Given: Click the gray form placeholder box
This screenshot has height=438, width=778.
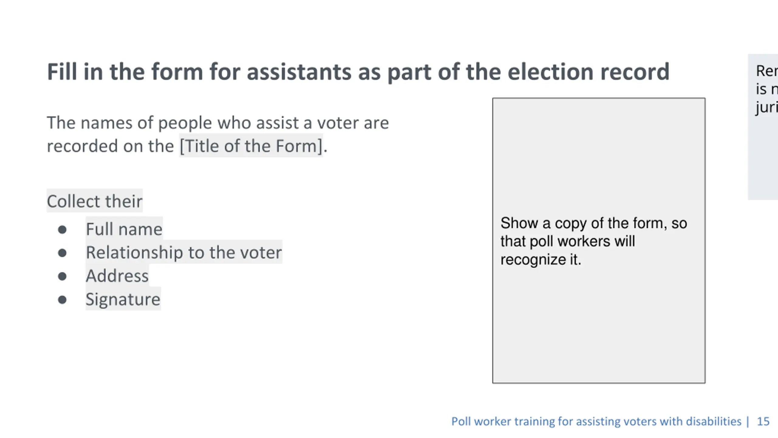Looking at the screenshot, I should point(599,240).
